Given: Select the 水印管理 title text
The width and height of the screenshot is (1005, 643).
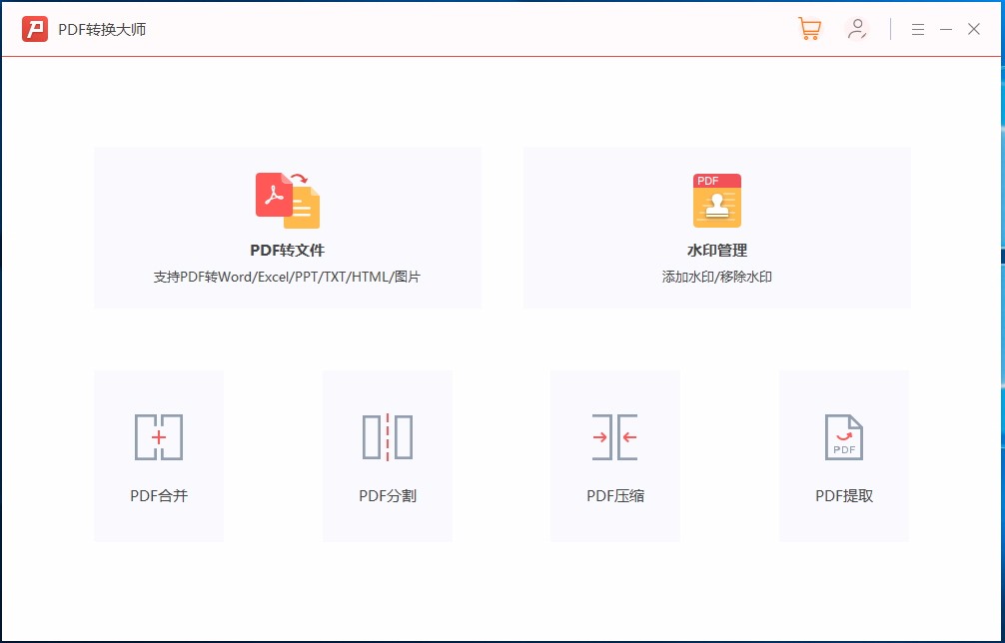Looking at the screenshot, I should click(x=717, y=251).
